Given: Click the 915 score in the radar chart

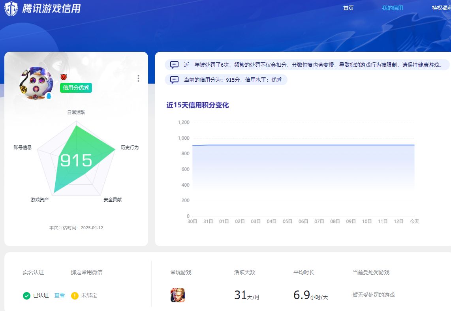Looking at the screenshot, I should click(x=76, y=160).
